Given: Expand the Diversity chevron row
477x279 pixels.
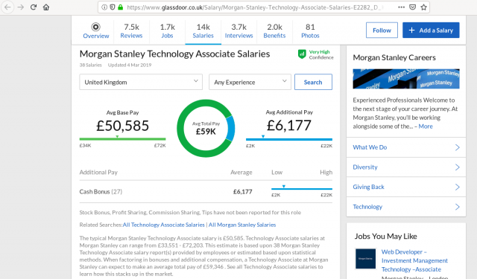Looking at the screenshot, I should pos(406,167).
